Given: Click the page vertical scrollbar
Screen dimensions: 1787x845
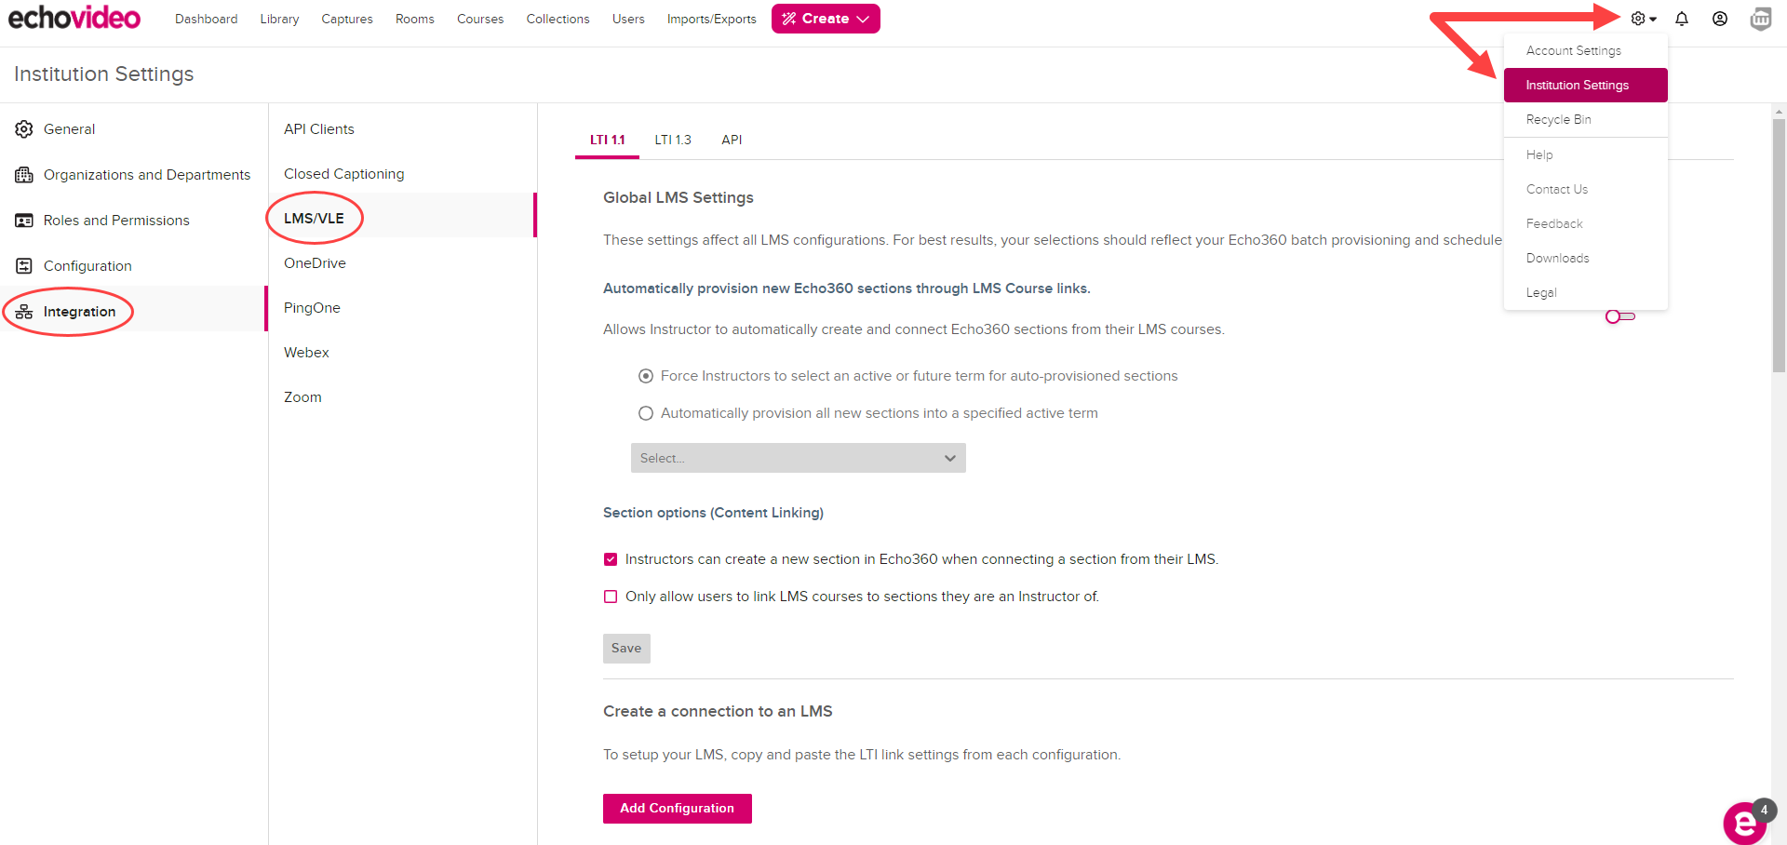Looking at the screenshot, I should tap(1779, 247).
